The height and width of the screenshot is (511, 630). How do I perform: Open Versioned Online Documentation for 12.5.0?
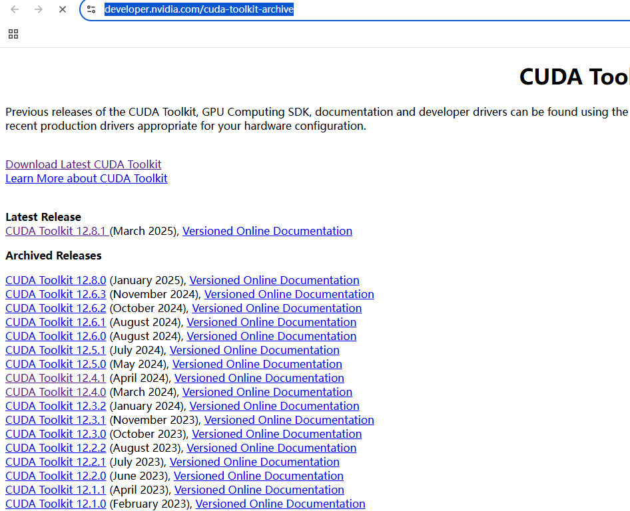click(257, 365)
